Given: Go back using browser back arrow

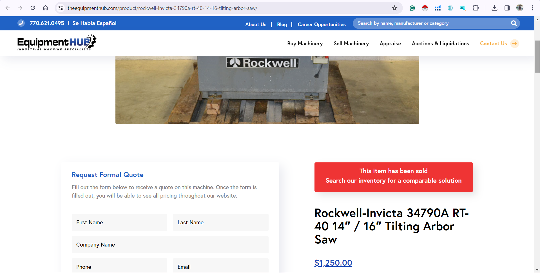Looking at the screenshot, I should click(8, 8).
